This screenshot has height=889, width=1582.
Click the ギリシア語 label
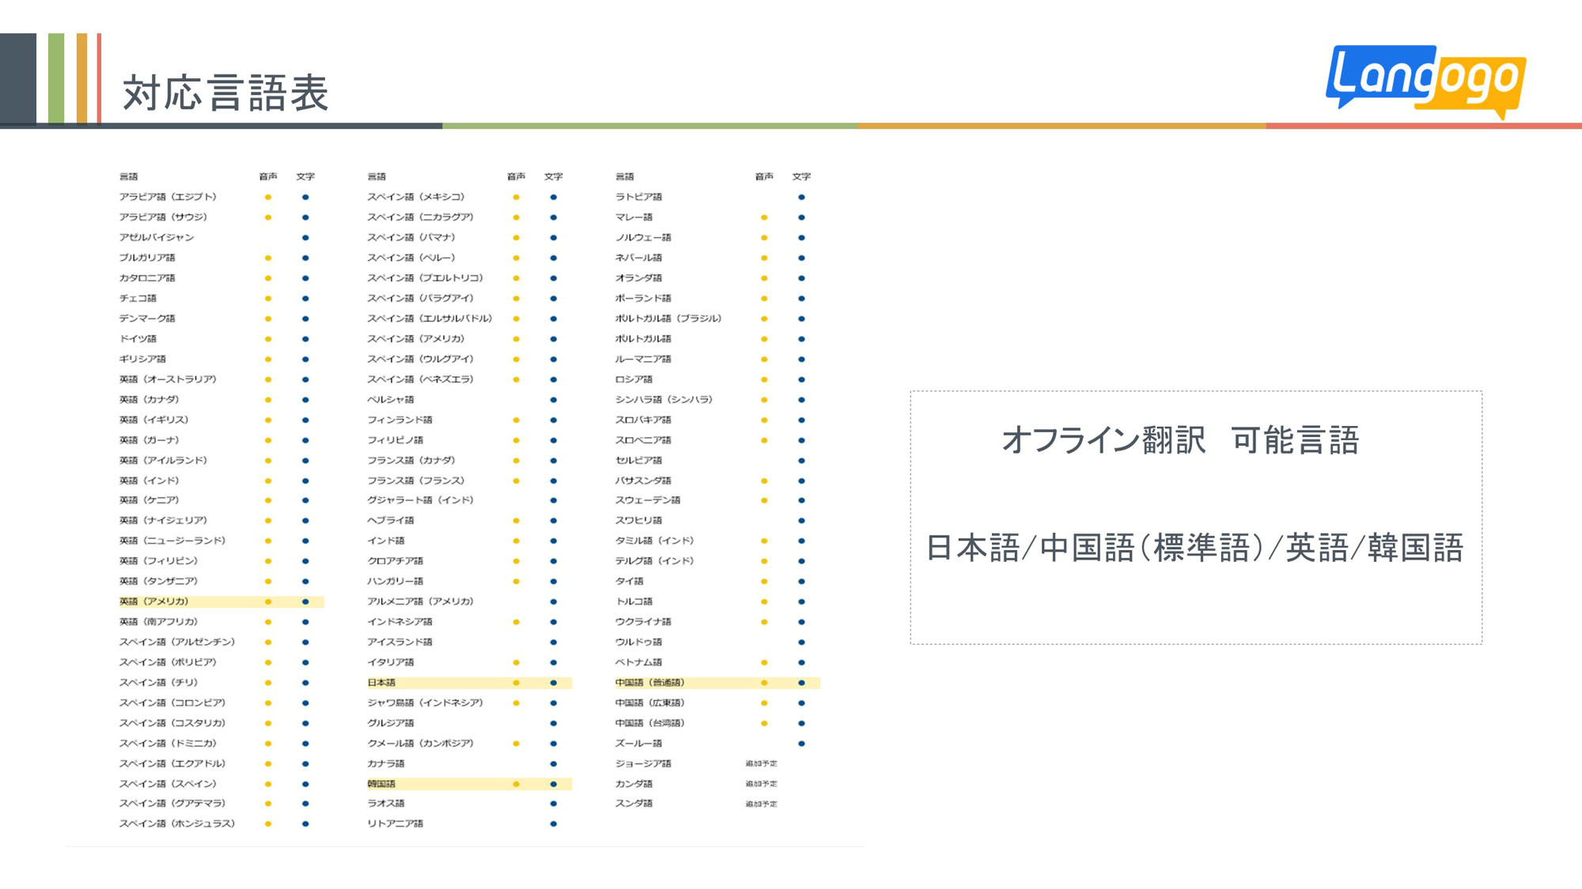(x=142, y=359)
